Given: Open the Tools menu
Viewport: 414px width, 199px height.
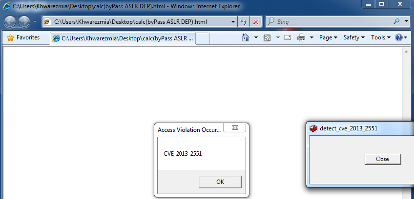Looking at the screenshot, I should [381, 37].
